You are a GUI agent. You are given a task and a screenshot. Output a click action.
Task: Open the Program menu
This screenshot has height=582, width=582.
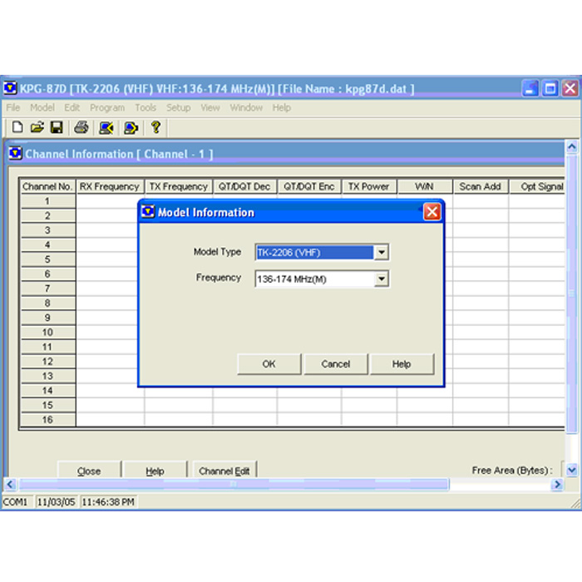(107, 107)
